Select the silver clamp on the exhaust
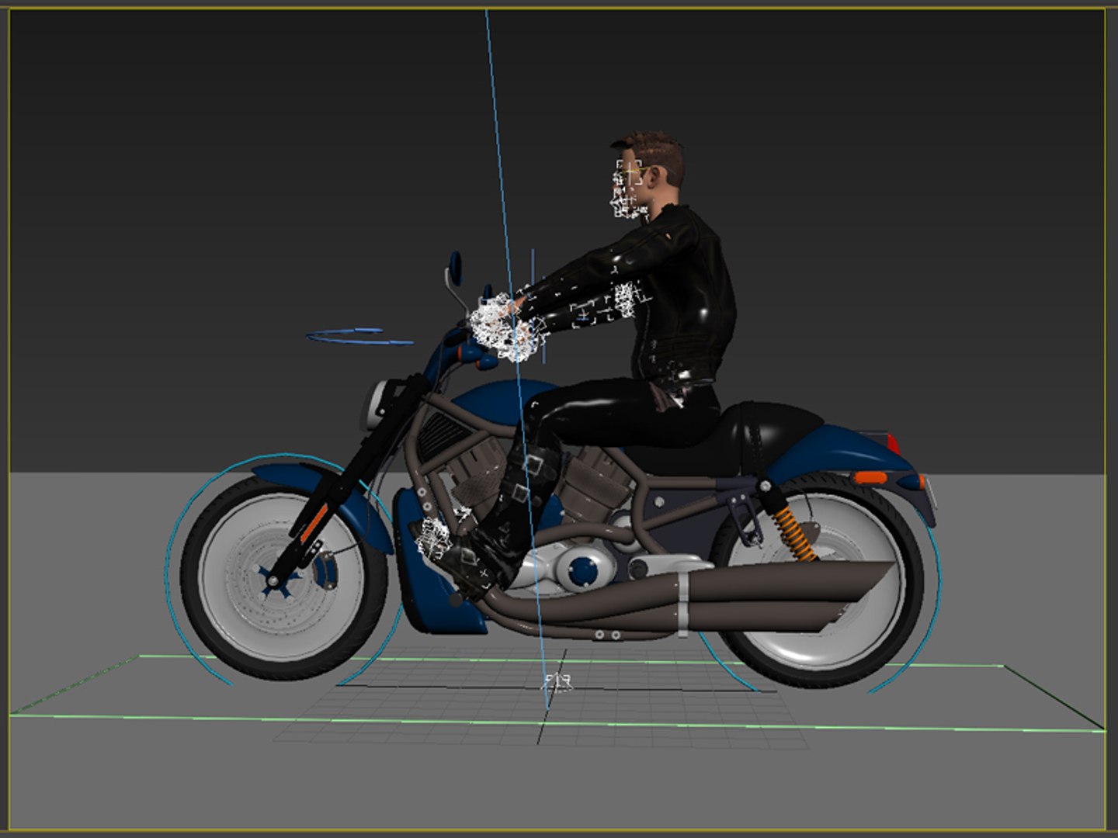 682,603
